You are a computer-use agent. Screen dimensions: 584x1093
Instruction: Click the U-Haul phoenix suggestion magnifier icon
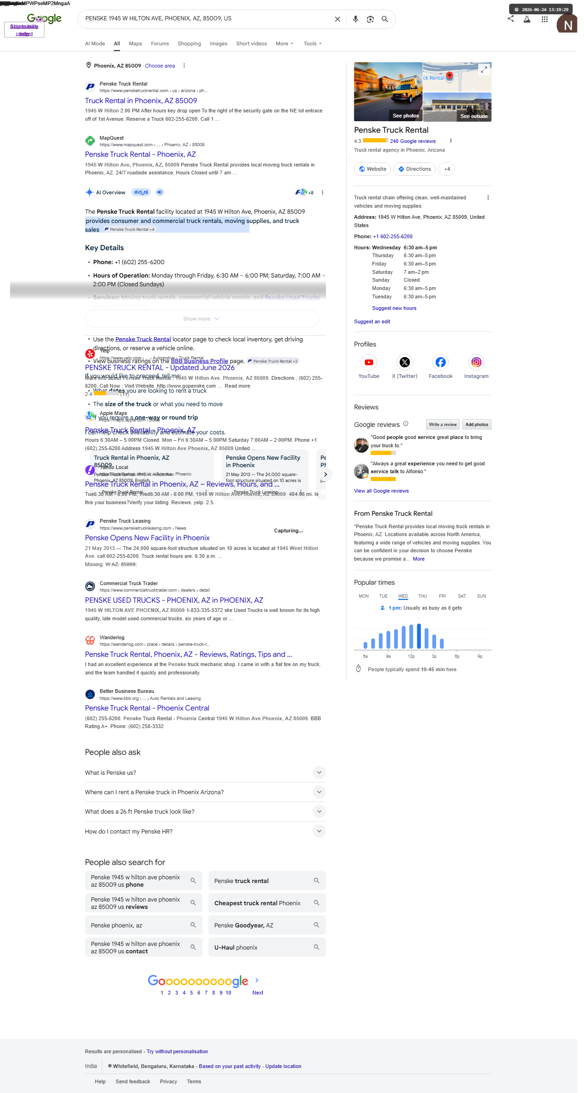pos(316,947)
